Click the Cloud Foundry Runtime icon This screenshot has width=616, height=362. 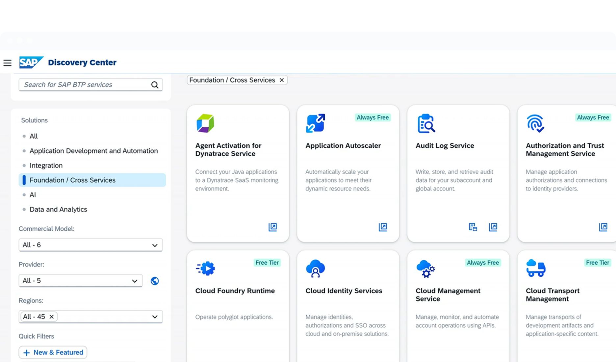pos(205,269)
